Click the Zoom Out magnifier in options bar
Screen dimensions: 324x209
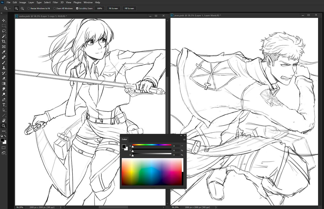point(22,9)
